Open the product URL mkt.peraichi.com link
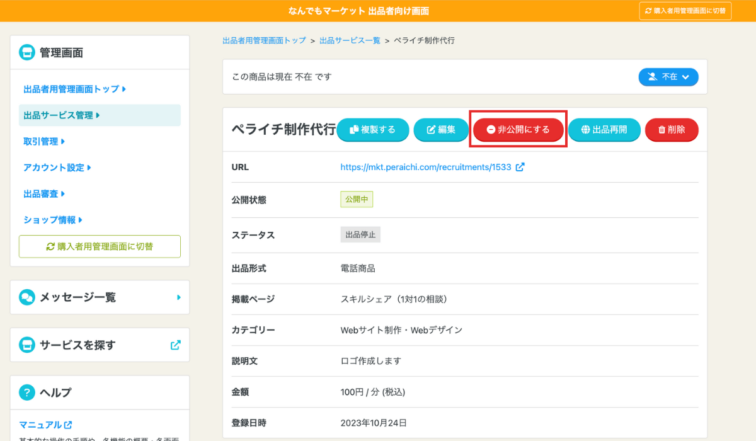The height and width of the screenshot is (441, 756). point(426,167)
